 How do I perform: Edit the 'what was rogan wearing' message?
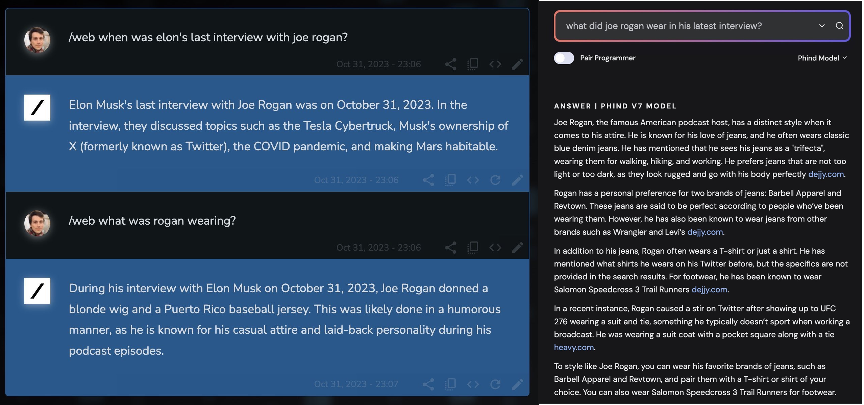(517, 248)
